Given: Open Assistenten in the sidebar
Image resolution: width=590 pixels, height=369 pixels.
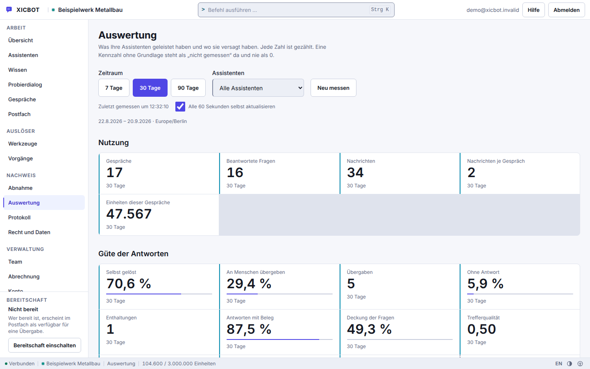Looking at the screenshot, I should [44, 55].
